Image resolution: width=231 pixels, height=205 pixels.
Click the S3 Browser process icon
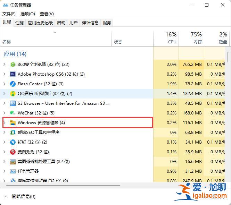pos(13,103)
